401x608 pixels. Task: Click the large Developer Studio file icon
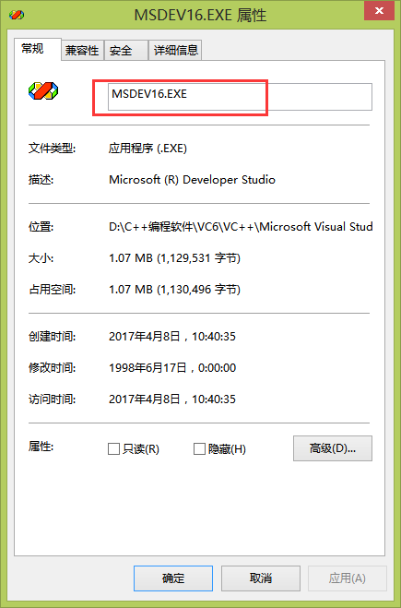(x=43, y=90)
